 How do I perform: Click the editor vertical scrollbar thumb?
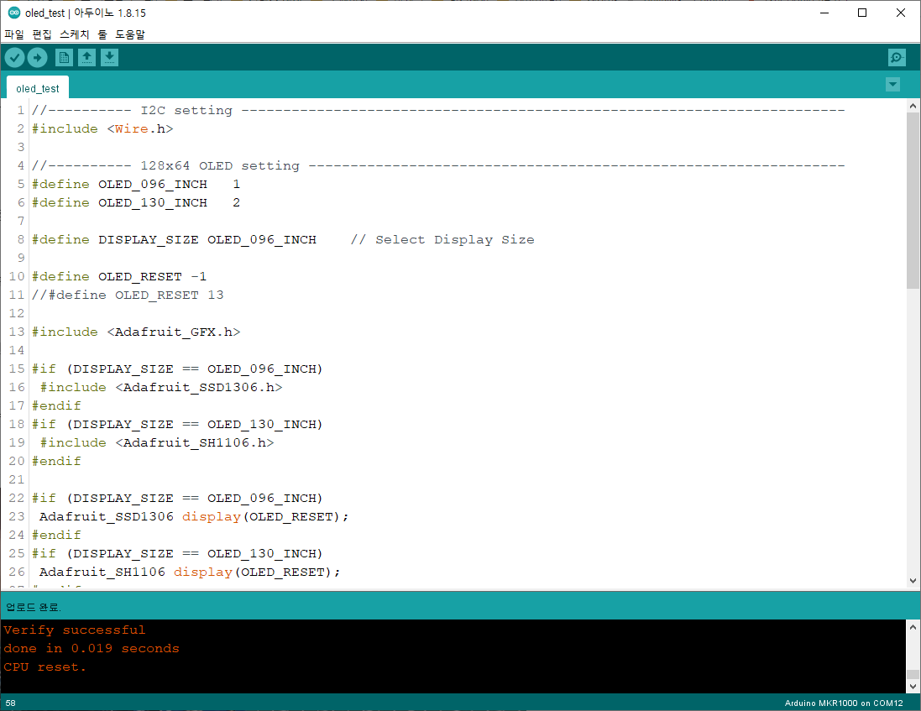point(913,201)
